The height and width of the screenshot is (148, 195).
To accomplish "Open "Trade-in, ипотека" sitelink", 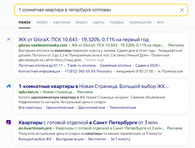I will coord(81,66).
